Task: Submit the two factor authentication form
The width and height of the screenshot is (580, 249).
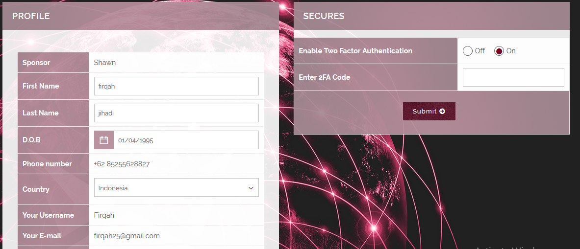Action: 429,111
